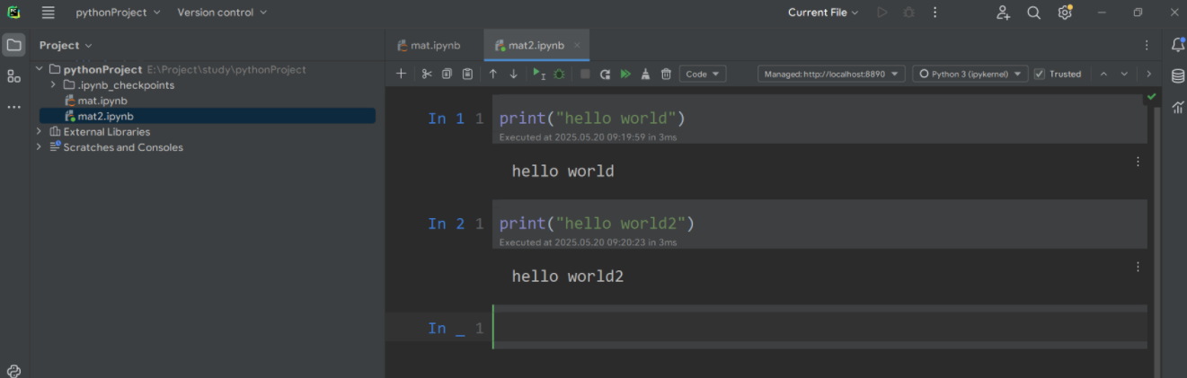Open the Structure tool window

coord(13,76)
